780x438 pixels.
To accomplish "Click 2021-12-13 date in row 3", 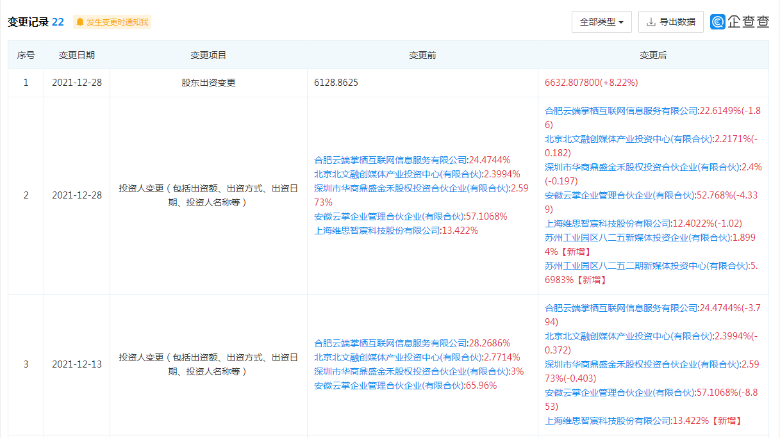I will click(77, 364).
